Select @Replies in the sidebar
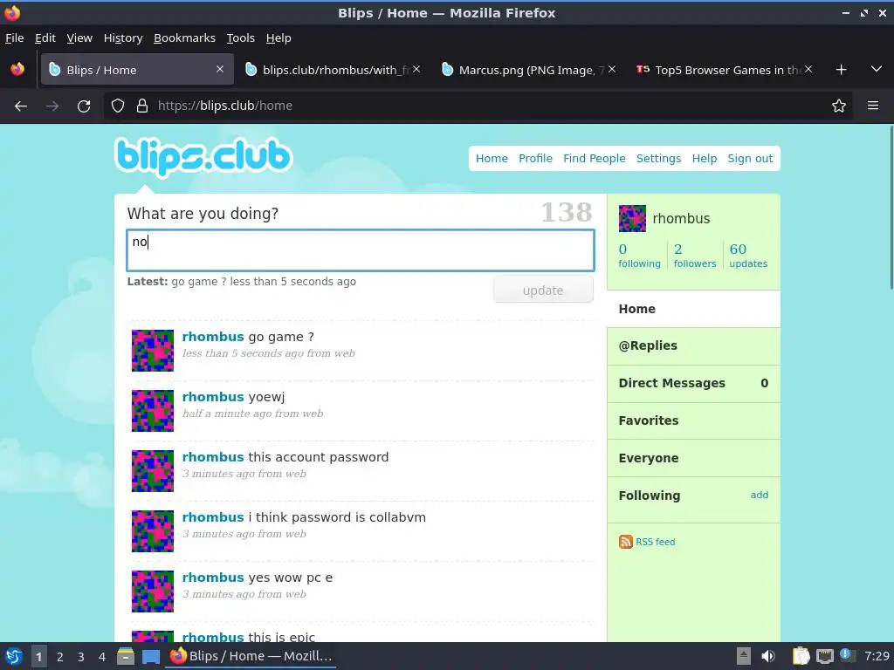Viewport: 894px width, 670px height. (693, 345)
